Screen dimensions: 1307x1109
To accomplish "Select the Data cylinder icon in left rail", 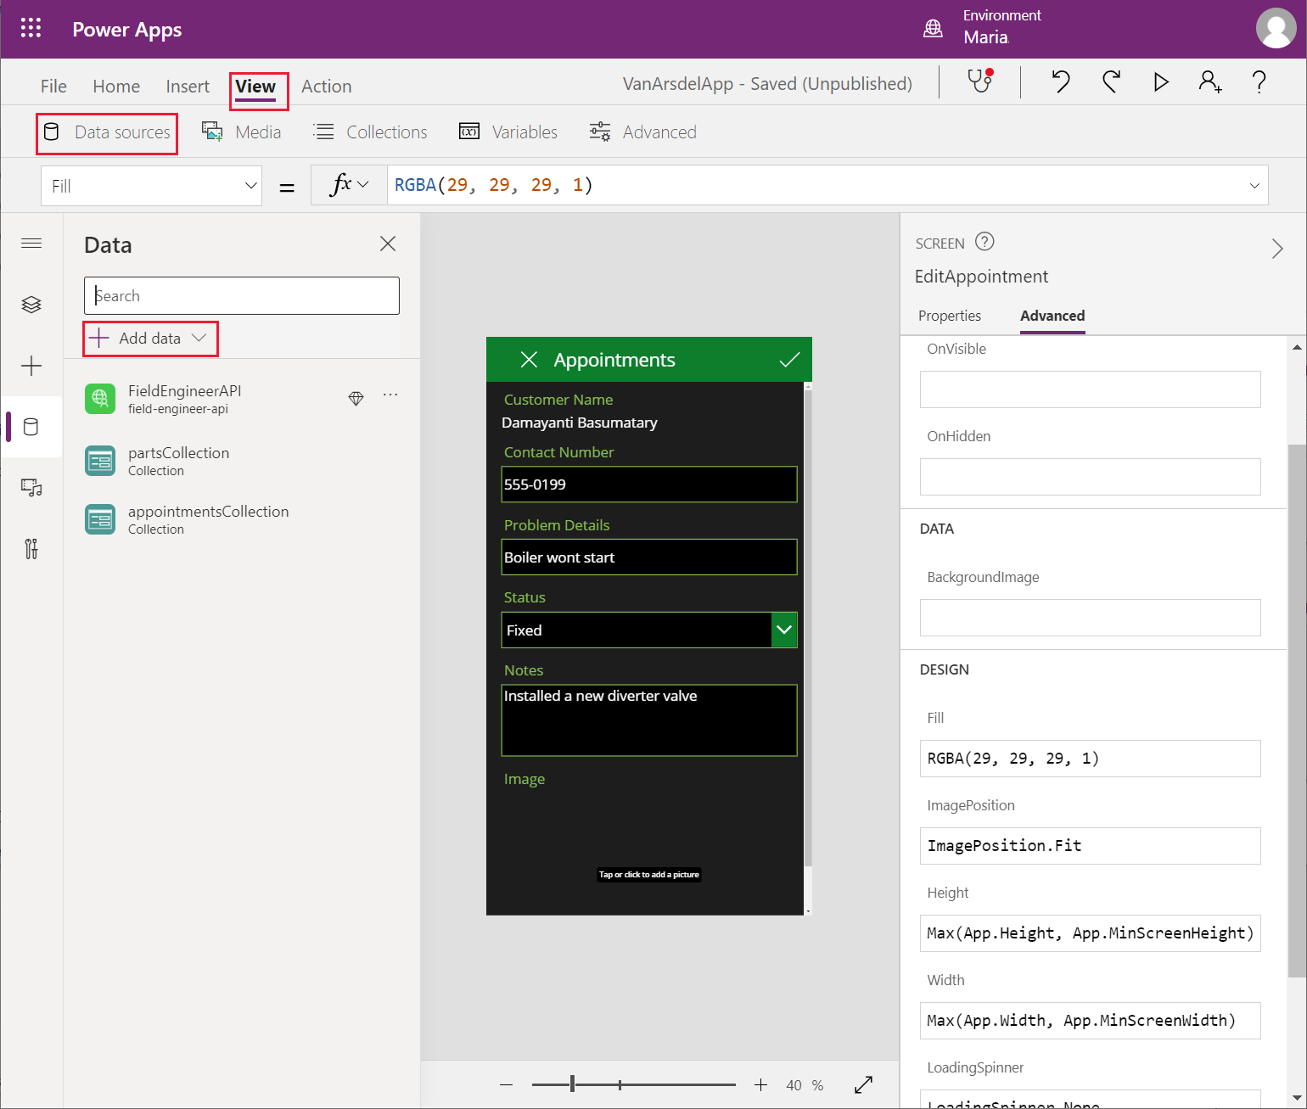I will pos(31,427).
